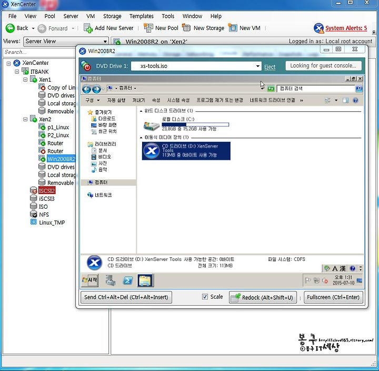Open PowerShell from guest taskbar
This screenshot has height=371, width=379.
[x=128, y=280]
